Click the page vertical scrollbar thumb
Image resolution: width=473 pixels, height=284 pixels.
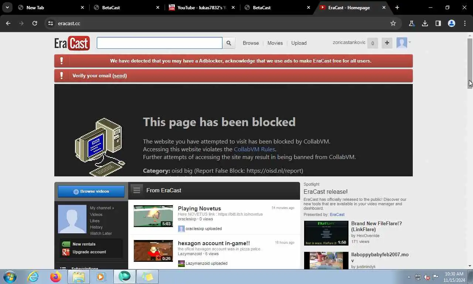click(x=470, y=63)
